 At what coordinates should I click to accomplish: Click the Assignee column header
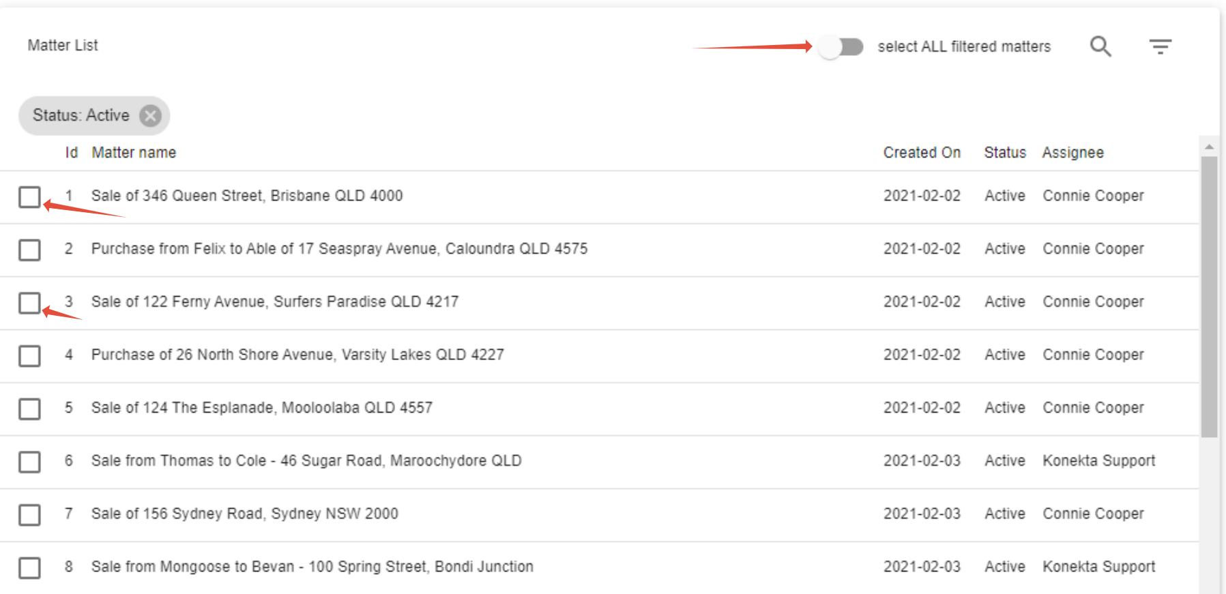point(1072,153)
